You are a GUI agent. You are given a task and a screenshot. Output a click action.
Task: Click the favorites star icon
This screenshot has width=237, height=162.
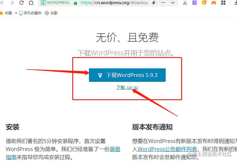1,13
